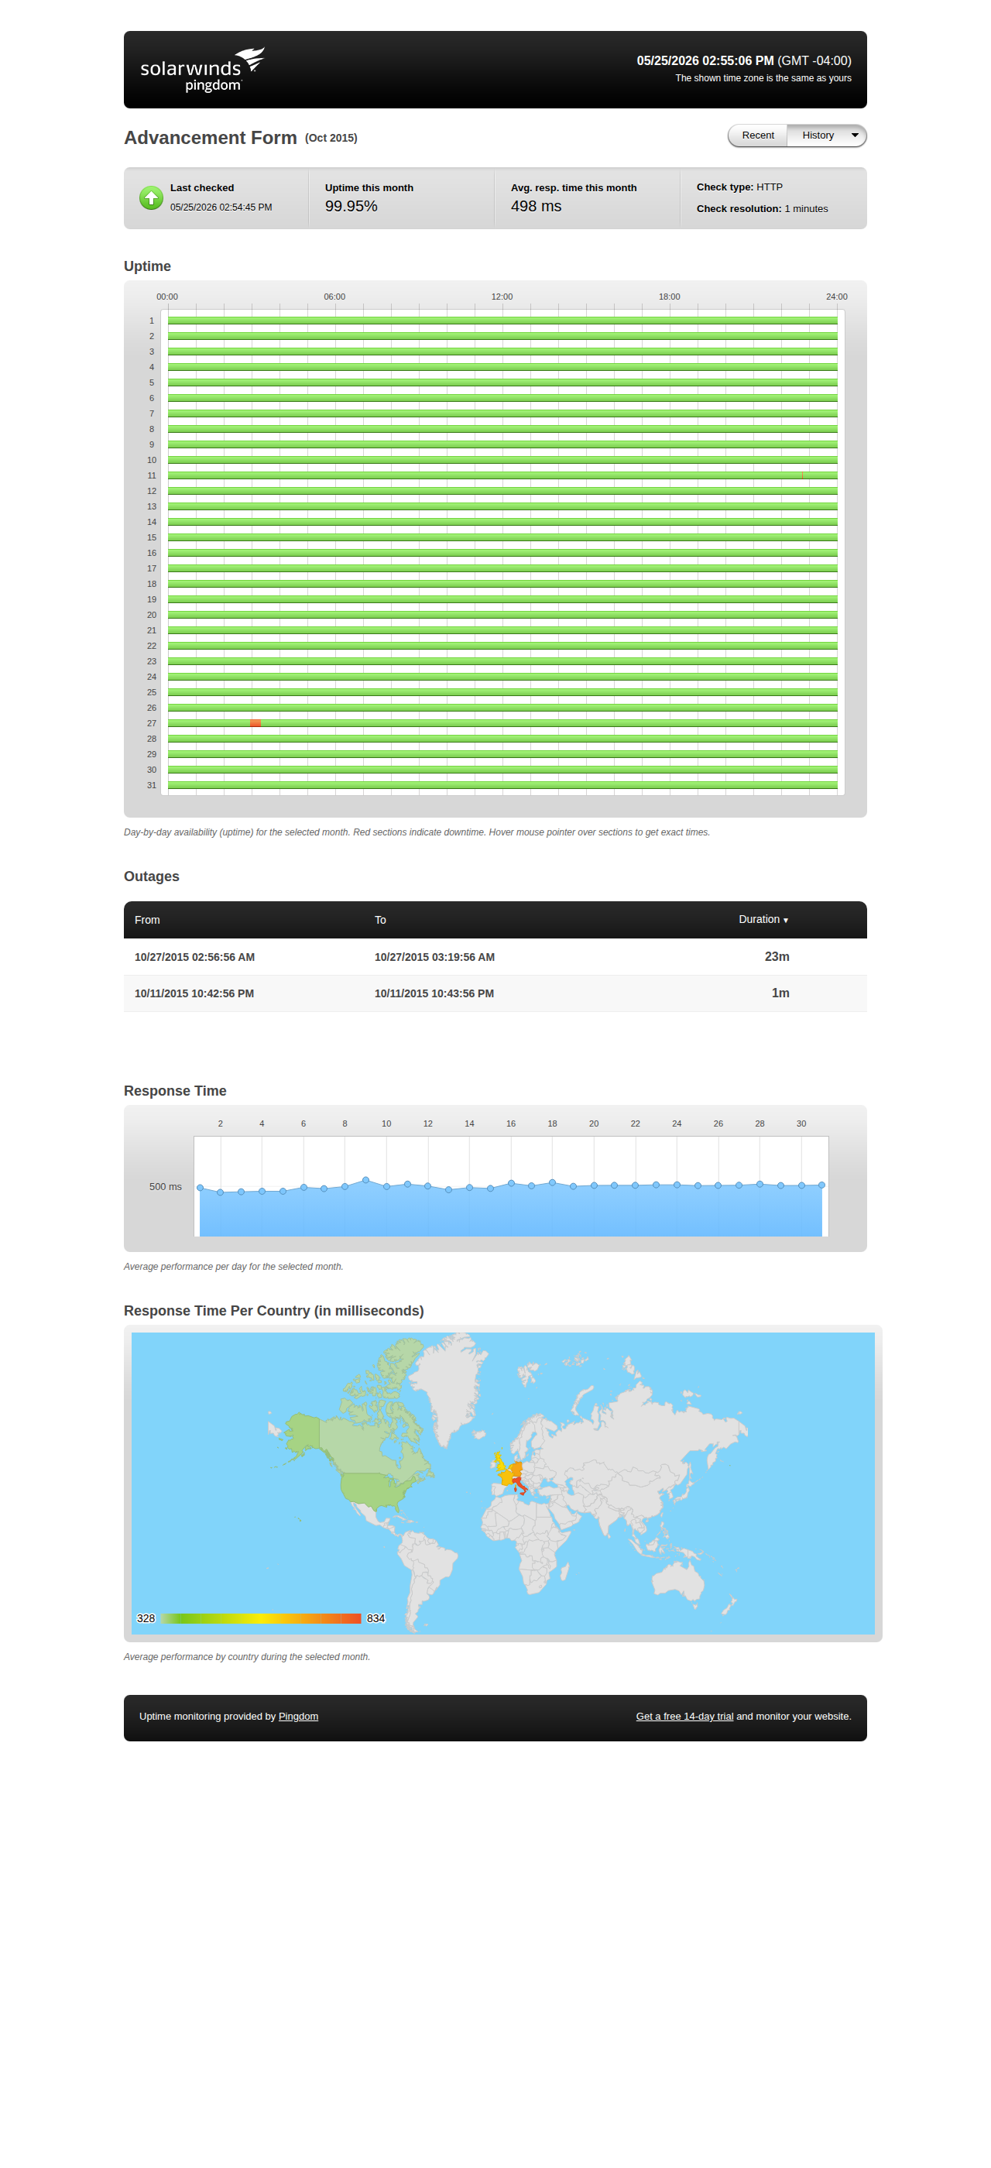Select outage start 10/11/2015 10:42:56 PM
This screenshot has width=991, height=2168.
point(194,993)
